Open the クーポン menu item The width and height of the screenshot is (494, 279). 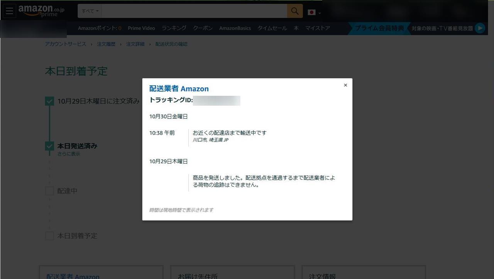203,28
